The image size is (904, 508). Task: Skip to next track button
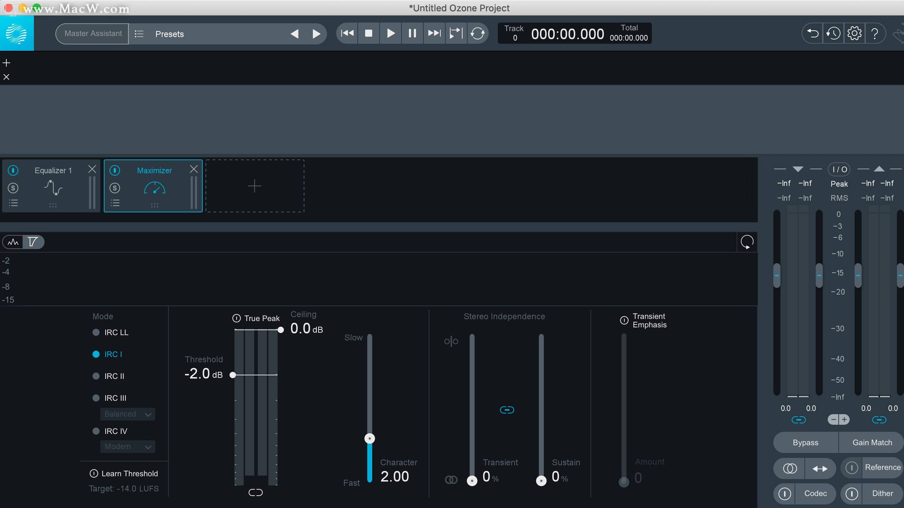(x=434, y=33)
